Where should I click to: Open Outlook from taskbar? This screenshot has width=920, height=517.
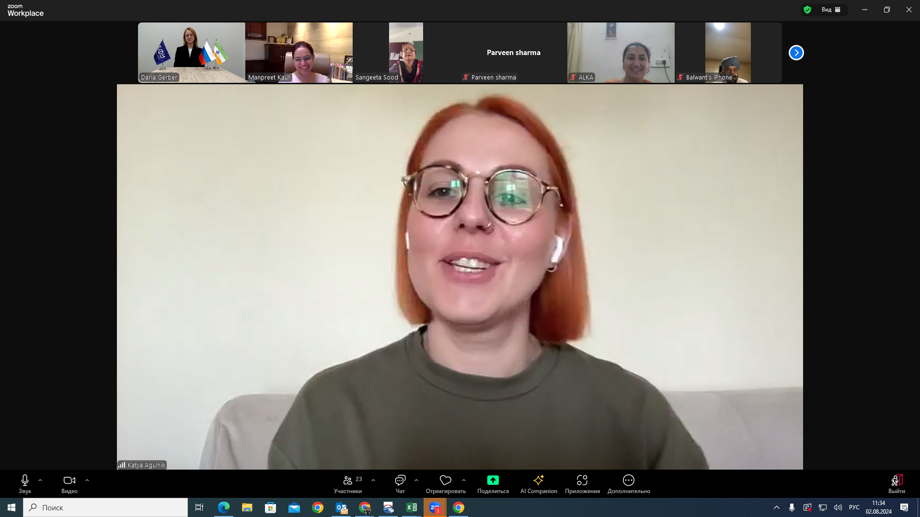(341, 507)
